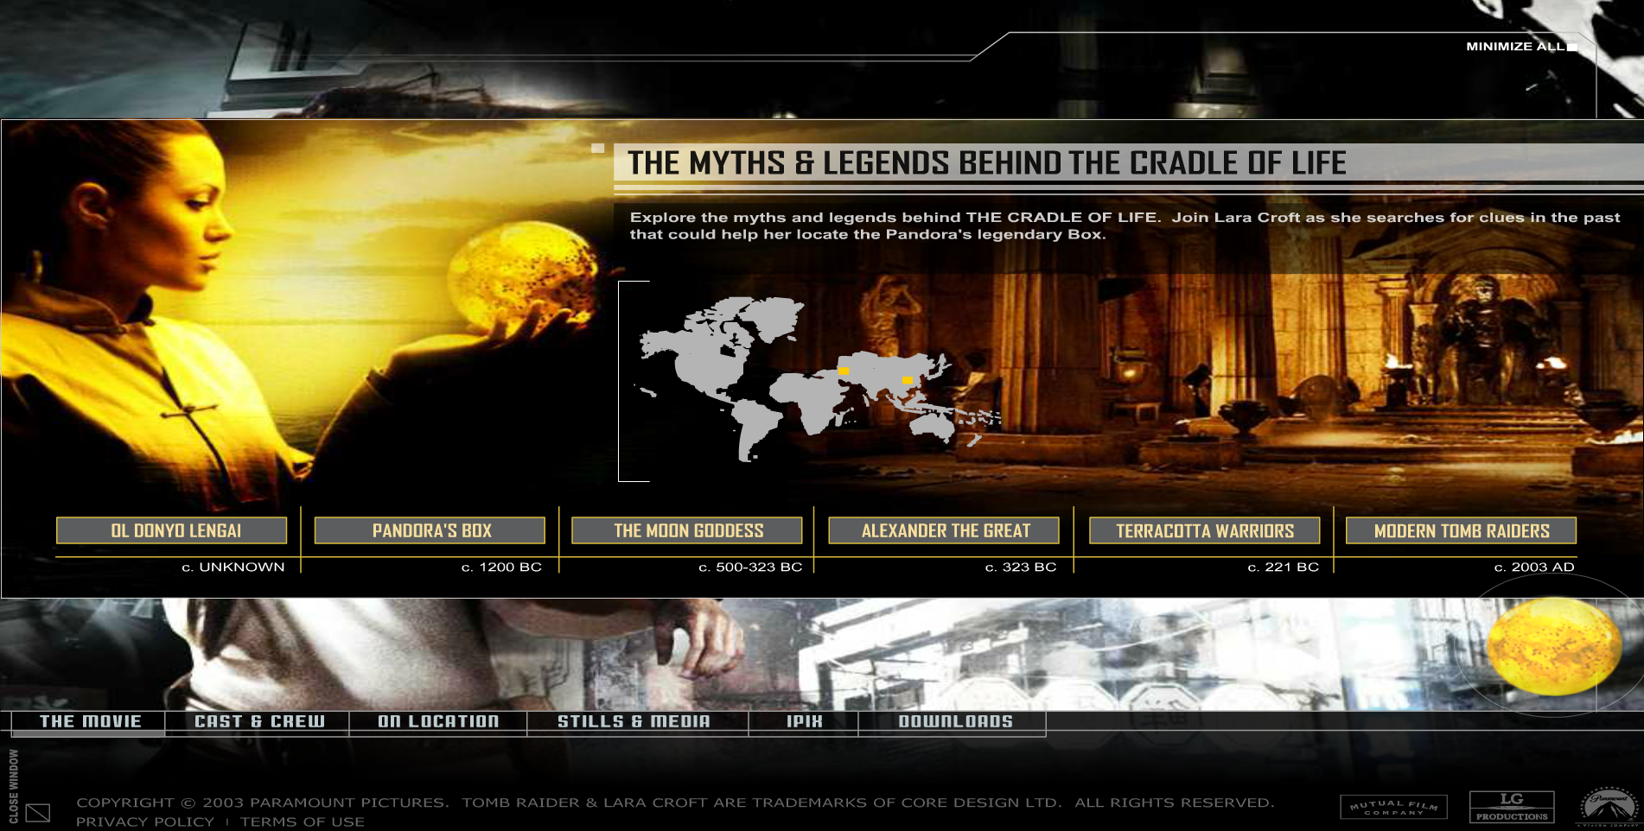Open the Cast & Crew tab
1644x831 pixels.
pyautogui.click(x=259, y=721)
